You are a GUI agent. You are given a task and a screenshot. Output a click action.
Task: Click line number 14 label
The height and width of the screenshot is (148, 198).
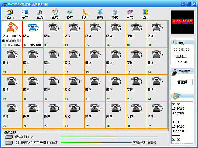coord(108,72)
